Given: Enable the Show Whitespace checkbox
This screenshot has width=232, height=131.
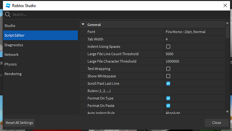Looking at the screenshot, I should point(168,76).
